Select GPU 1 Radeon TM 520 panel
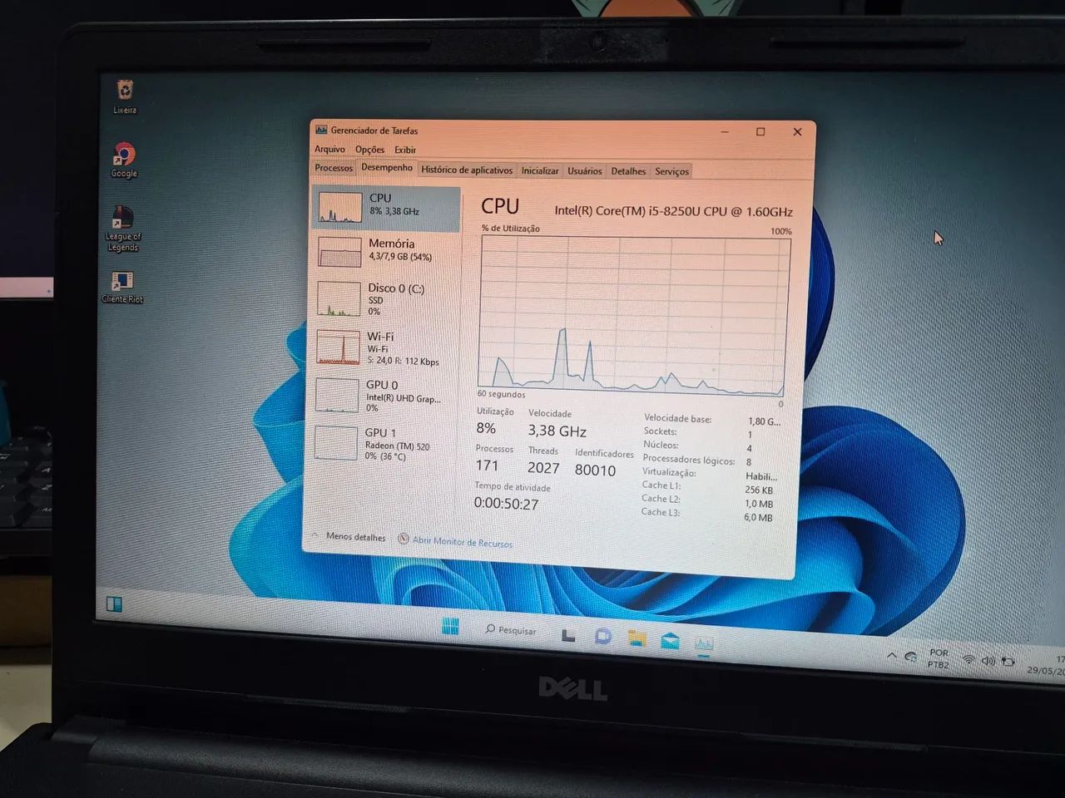This screenshot has height=798, width=1065. click(384, 442)
